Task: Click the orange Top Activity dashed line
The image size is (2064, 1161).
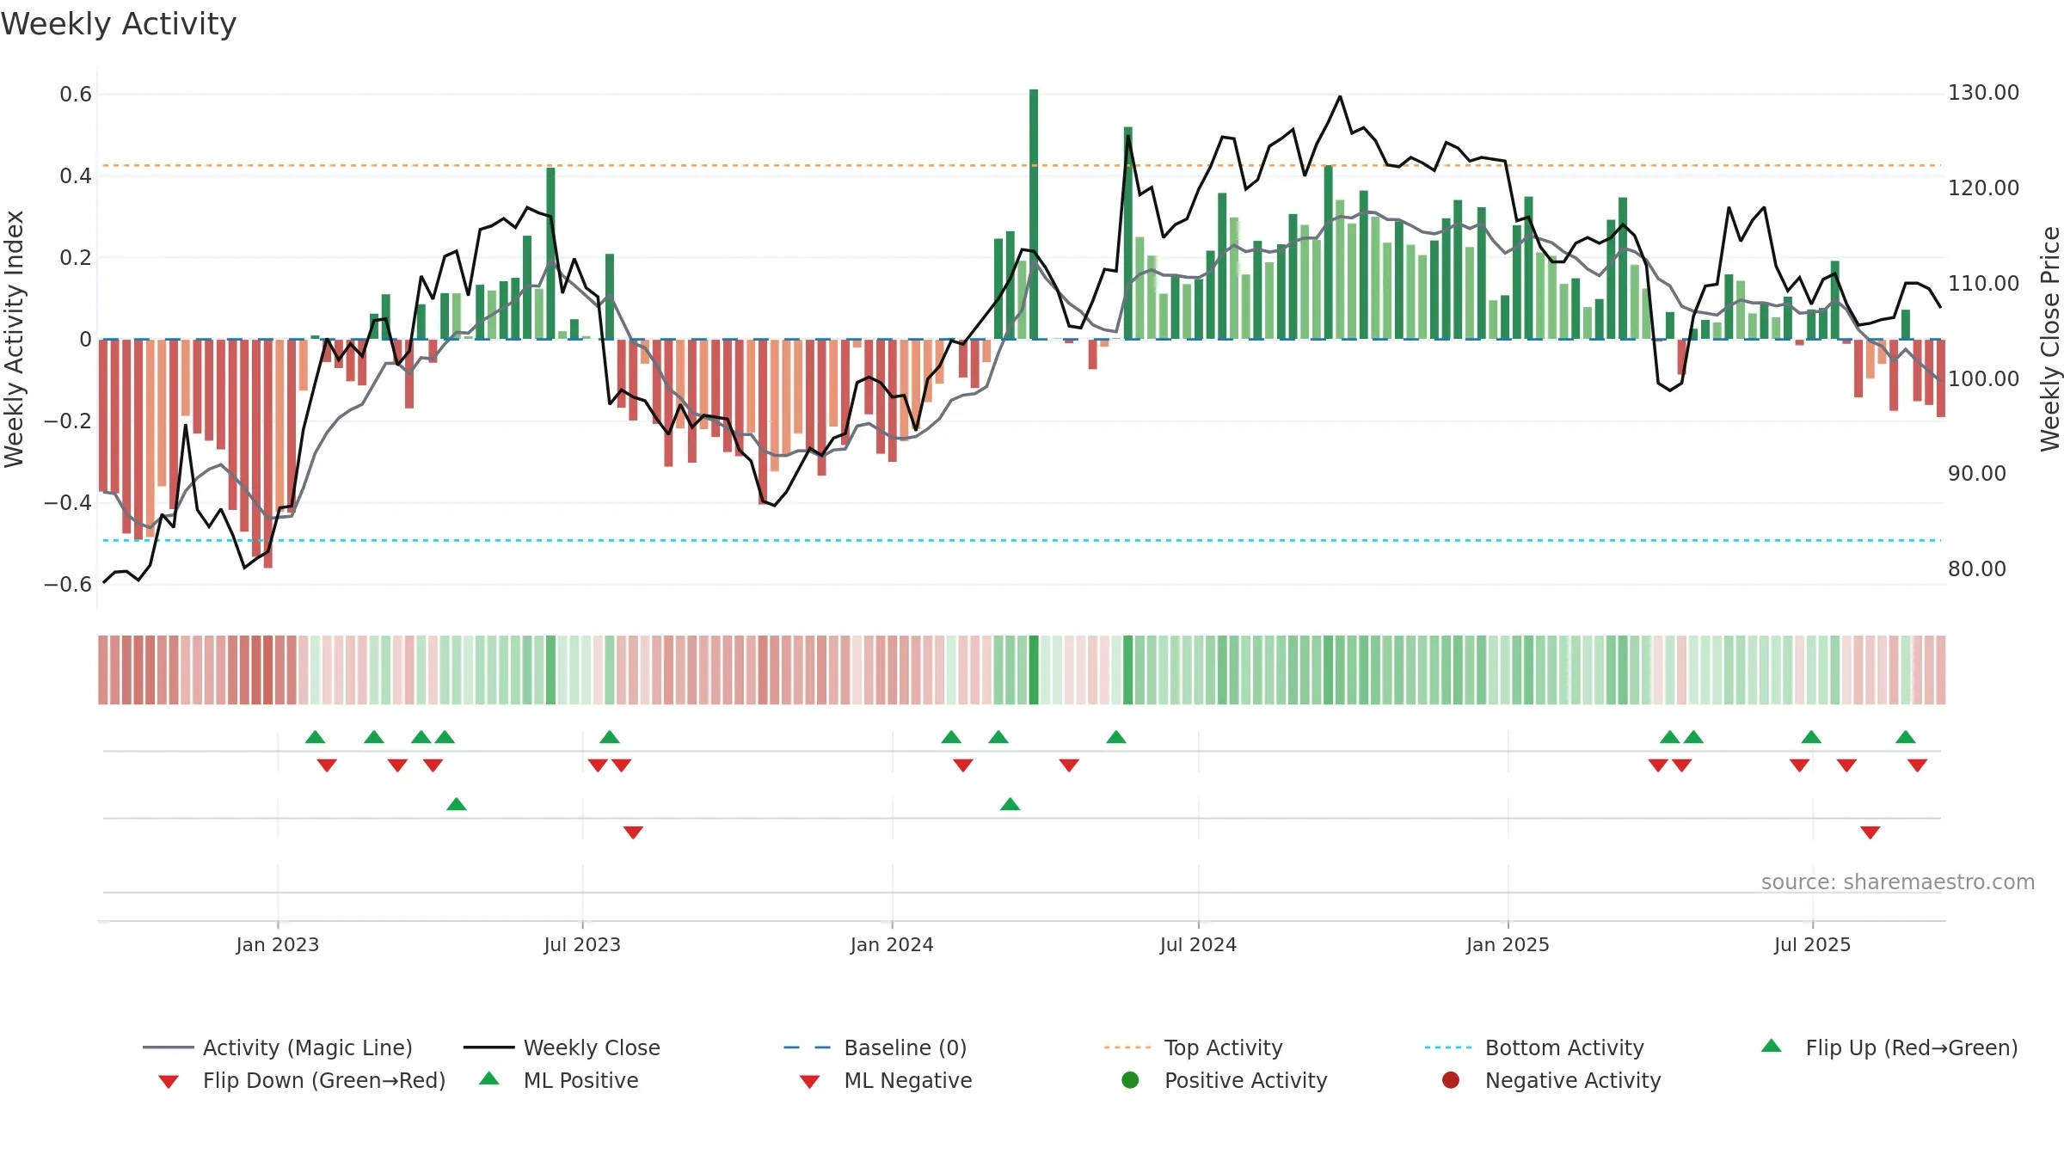Action: tap(1022, 165)
